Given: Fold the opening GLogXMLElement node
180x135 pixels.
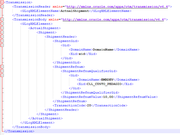Looking at the screenshot, I should [x=2, y=24].
